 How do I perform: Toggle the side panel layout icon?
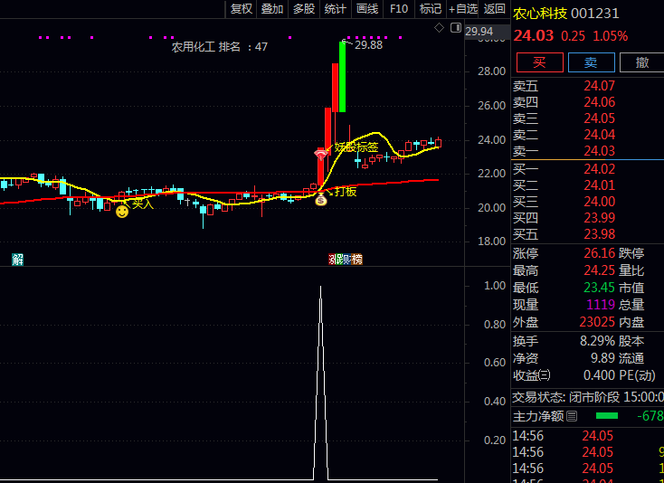pyautogui.click(x=456, y=28)
